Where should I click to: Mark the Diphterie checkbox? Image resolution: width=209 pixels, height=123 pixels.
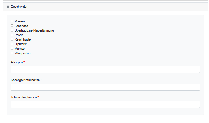[x=12, y=44]
